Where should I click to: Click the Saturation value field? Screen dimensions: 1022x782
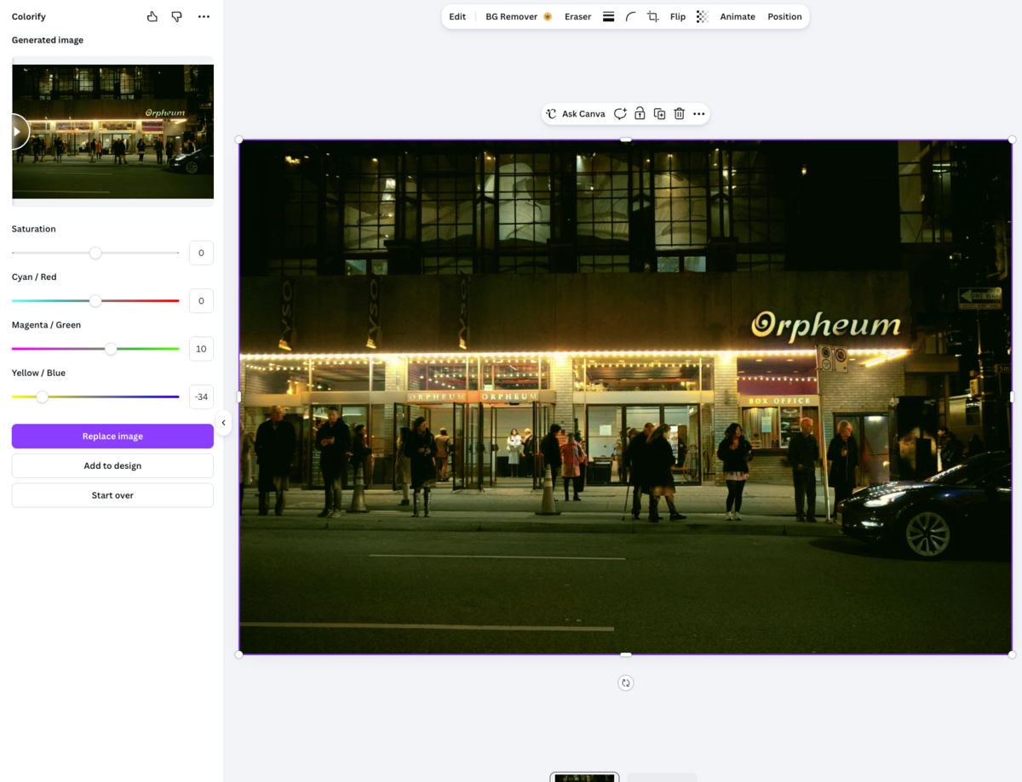click(x=201, y=253)
